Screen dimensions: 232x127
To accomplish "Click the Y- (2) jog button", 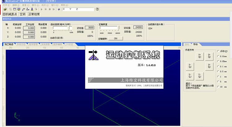I will (199, 76).
